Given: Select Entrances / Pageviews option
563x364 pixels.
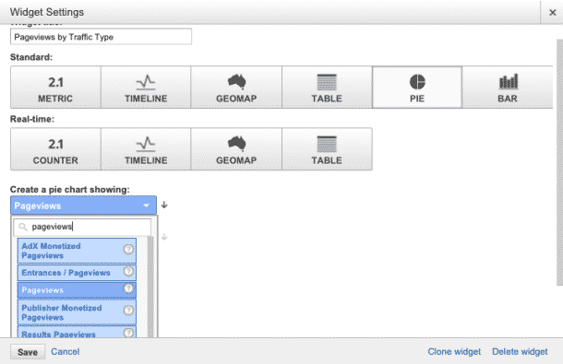Looking at the screenshot, I should tap(77, 273).
